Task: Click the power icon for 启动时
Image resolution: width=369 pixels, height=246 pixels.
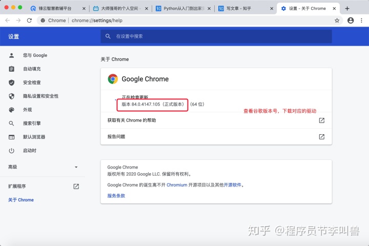Action: 11,151
